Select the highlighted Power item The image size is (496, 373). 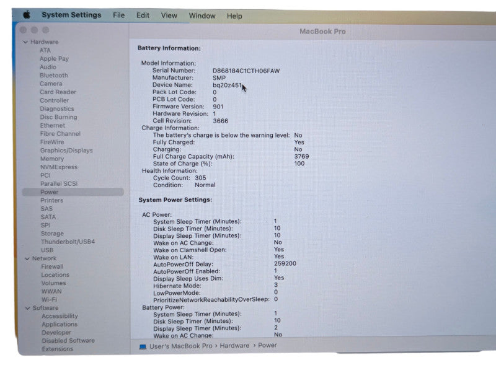pos(73,192)
